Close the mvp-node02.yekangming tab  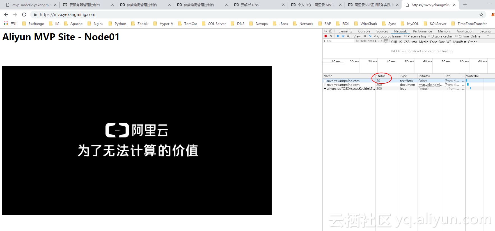pos(55,5)
